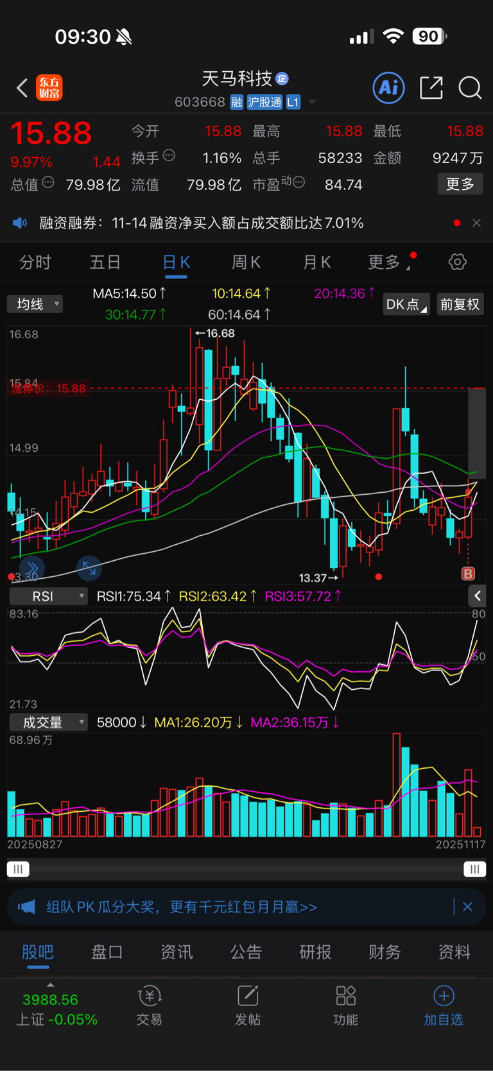Select the 公告 tab

246,952
